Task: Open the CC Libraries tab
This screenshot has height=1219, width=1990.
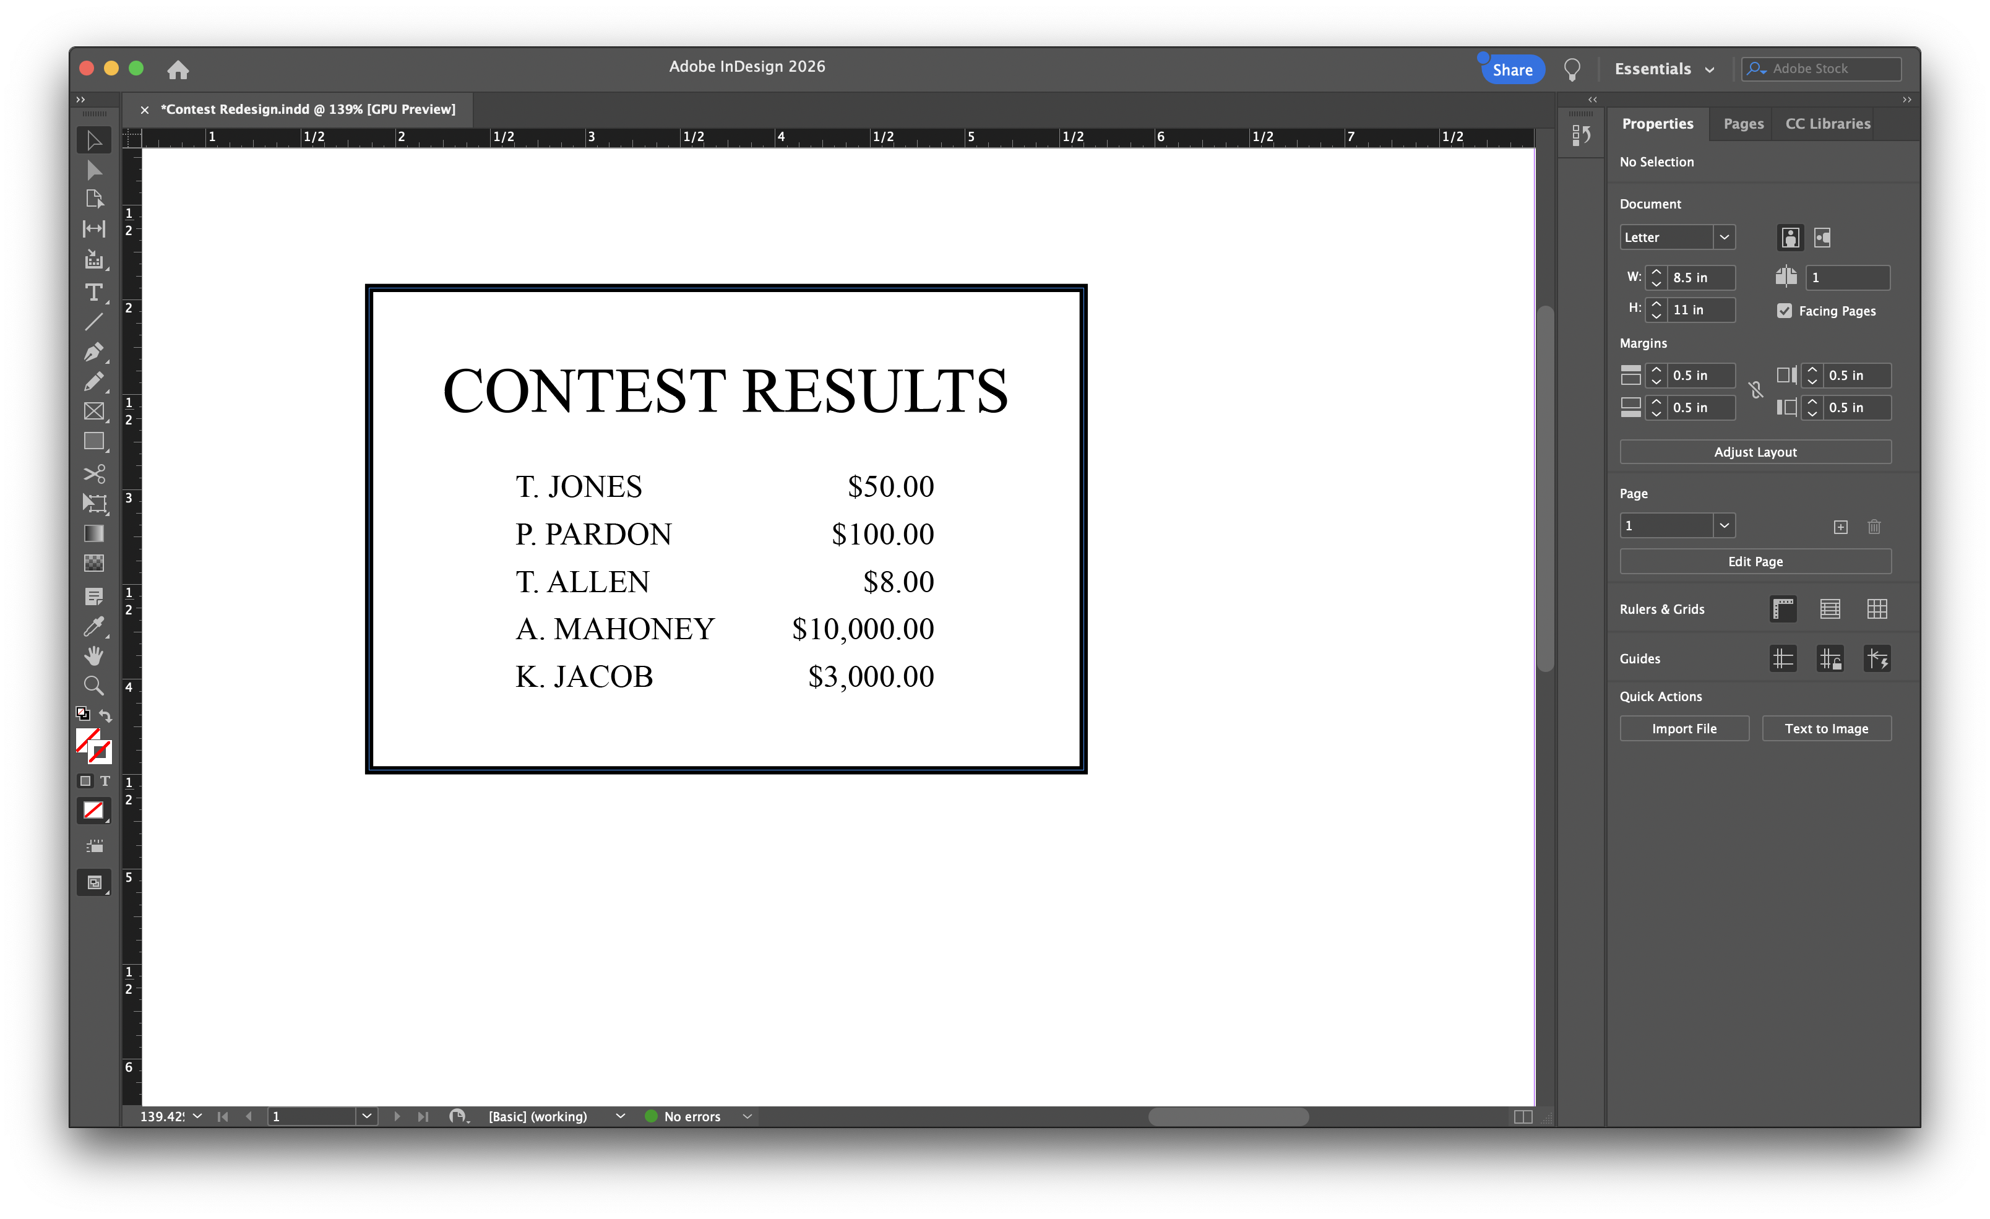Action: click(x=1827, y=124)
